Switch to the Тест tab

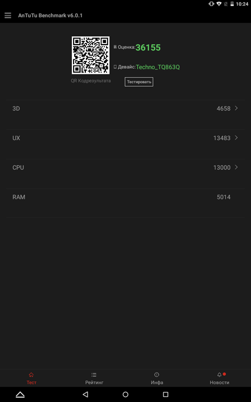[x=31, y=379]
